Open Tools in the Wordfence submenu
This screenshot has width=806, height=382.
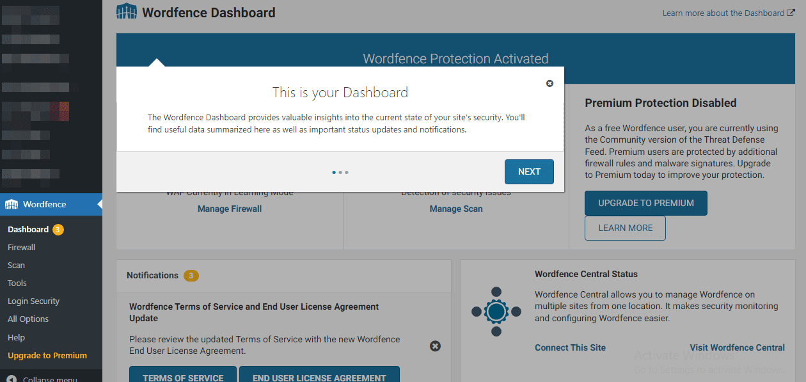[x=17, y=283]
